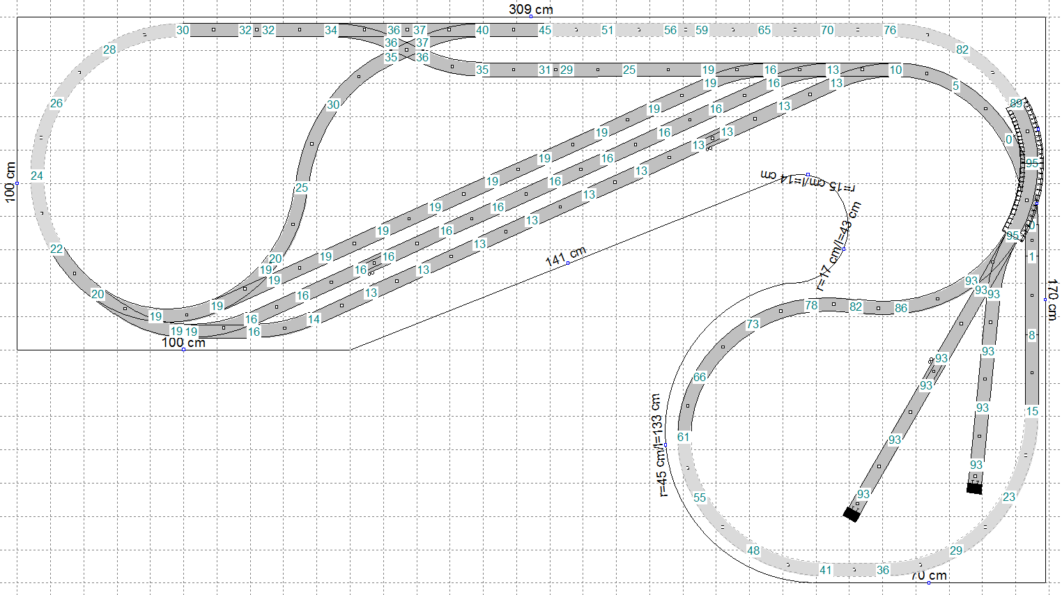This screenshot has width=1062, height=595.
Task: Click track height marker 8
Action: (1032, 335)
